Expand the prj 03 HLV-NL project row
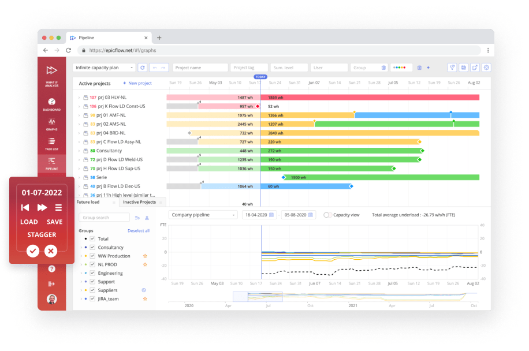Image resolution: width=529 pixels, height=351 pixels. (x=79, y=98)
